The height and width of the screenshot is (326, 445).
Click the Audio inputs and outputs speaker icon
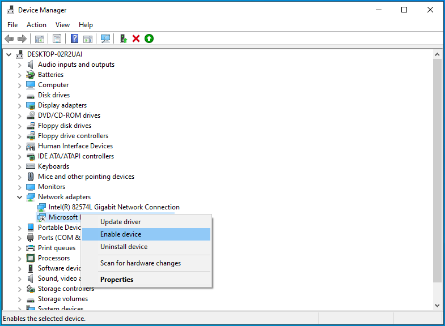pos(31,65)
